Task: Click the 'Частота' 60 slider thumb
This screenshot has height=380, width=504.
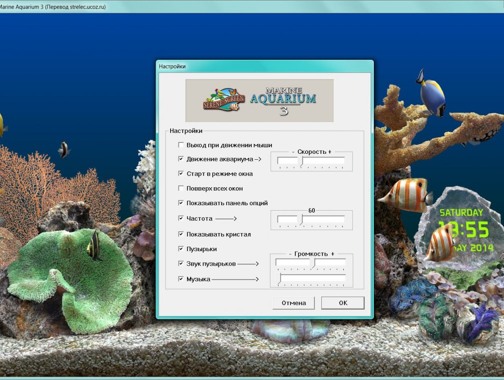Action: pos(301,220)
